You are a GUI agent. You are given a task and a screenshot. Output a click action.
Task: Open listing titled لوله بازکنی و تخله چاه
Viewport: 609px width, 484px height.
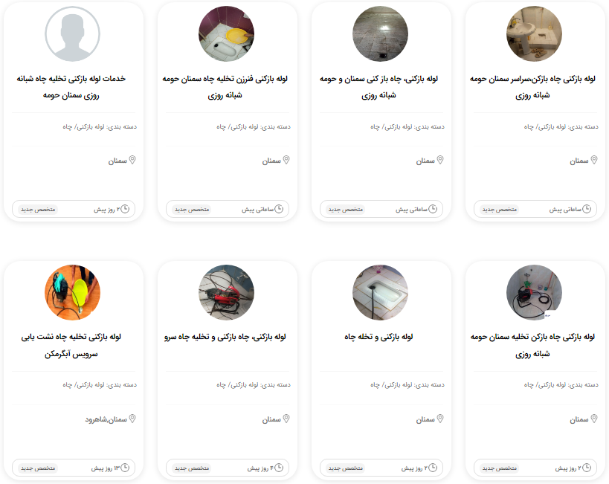click(378, 337)
